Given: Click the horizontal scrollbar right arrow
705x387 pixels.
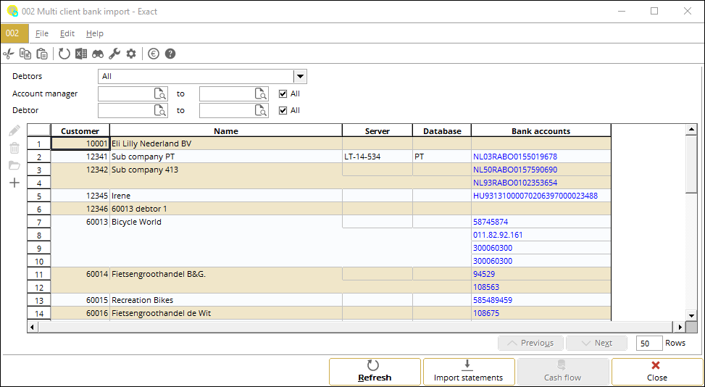Looking at the screenshot, I should [x=680, y=328].
